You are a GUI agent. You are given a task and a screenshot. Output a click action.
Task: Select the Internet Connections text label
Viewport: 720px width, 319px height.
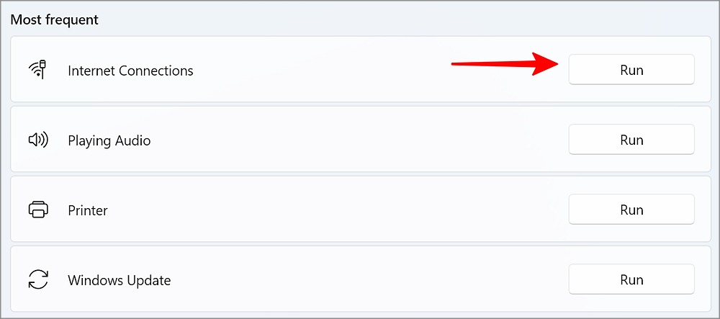[x=130, y=71]
